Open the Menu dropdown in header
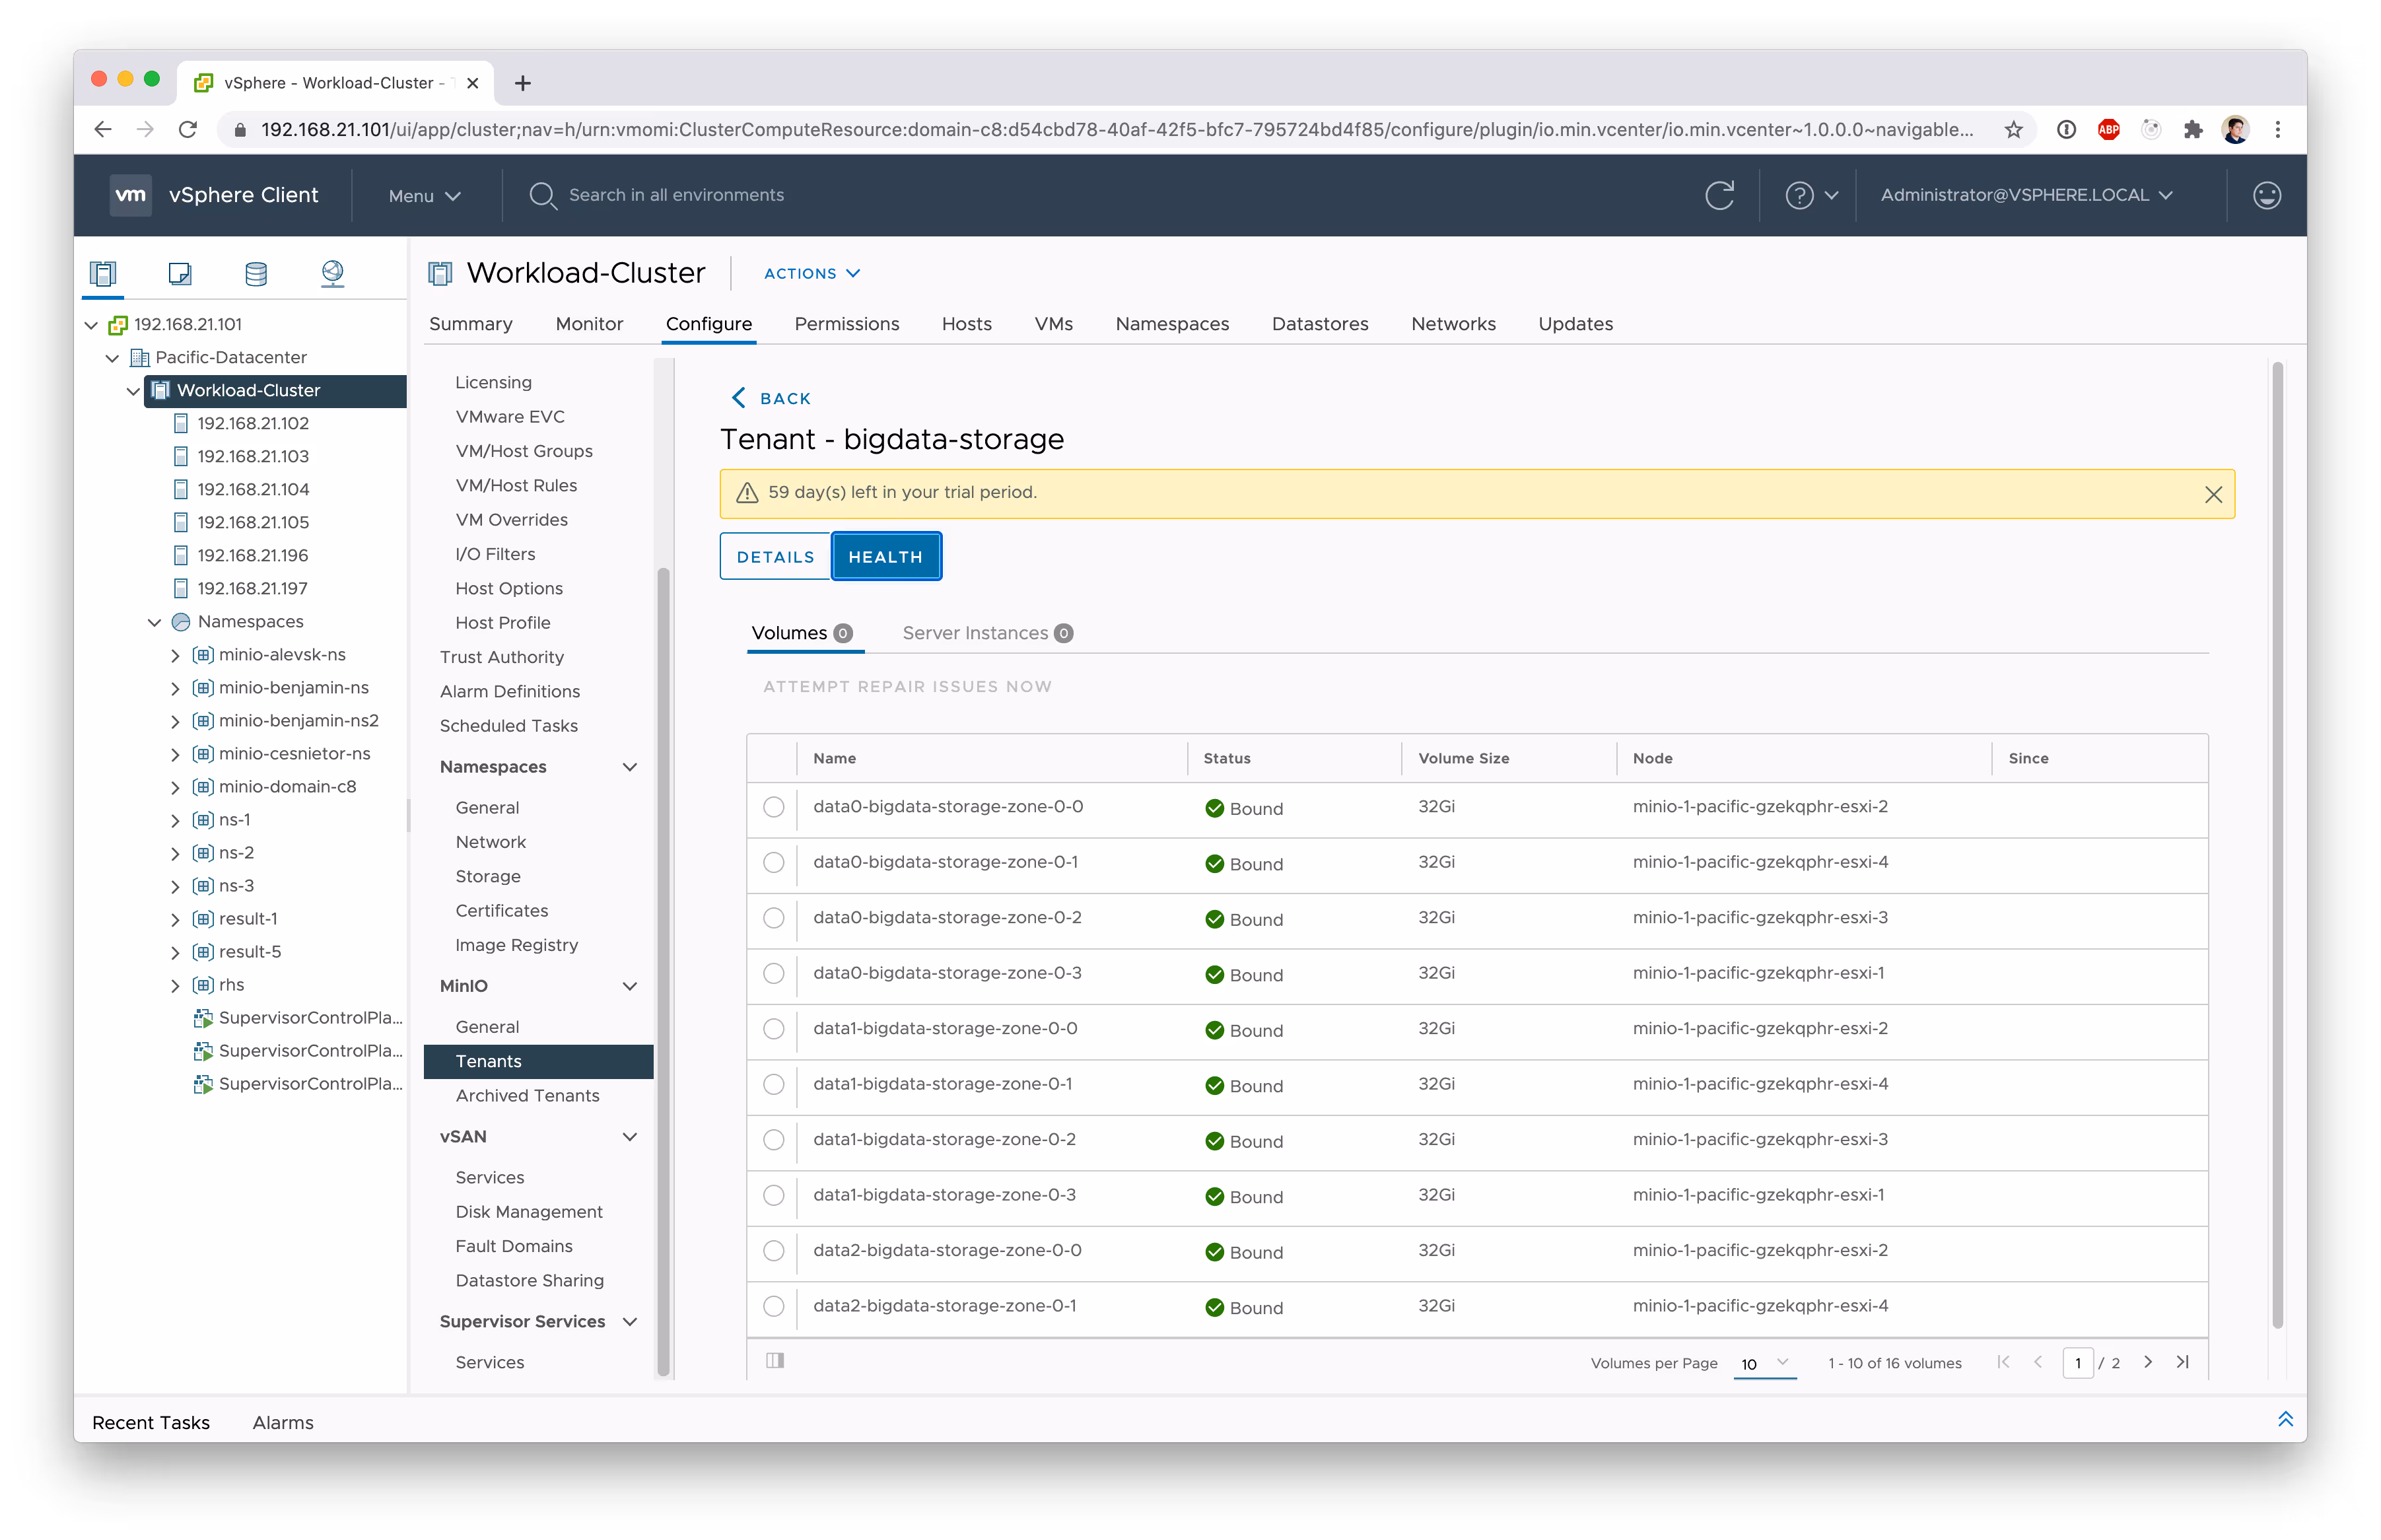 (x=425, y=196)
